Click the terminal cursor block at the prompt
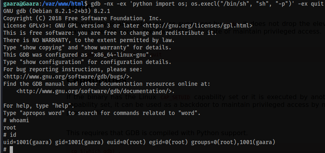325x153 pixels. pos(11,150)
